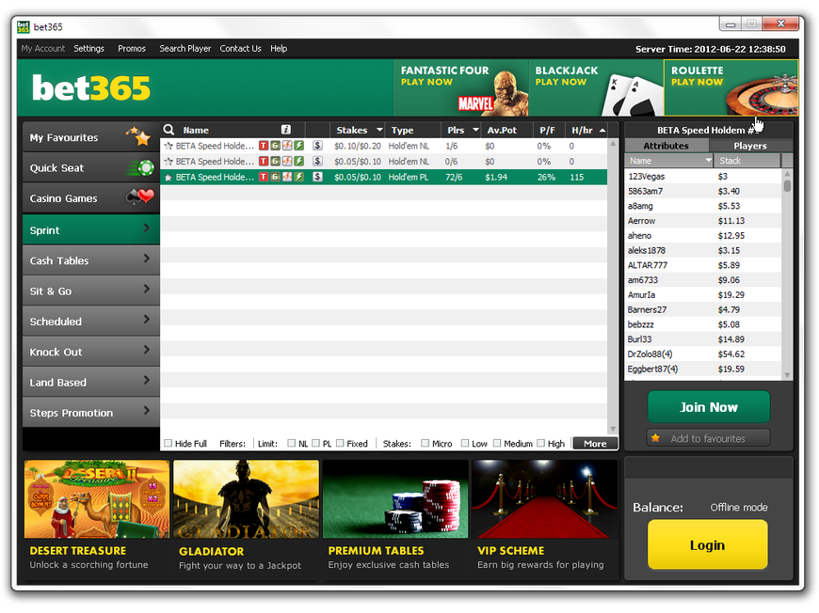Click the red T icon in the first row
Screen dimensions: 819x613
264,146
